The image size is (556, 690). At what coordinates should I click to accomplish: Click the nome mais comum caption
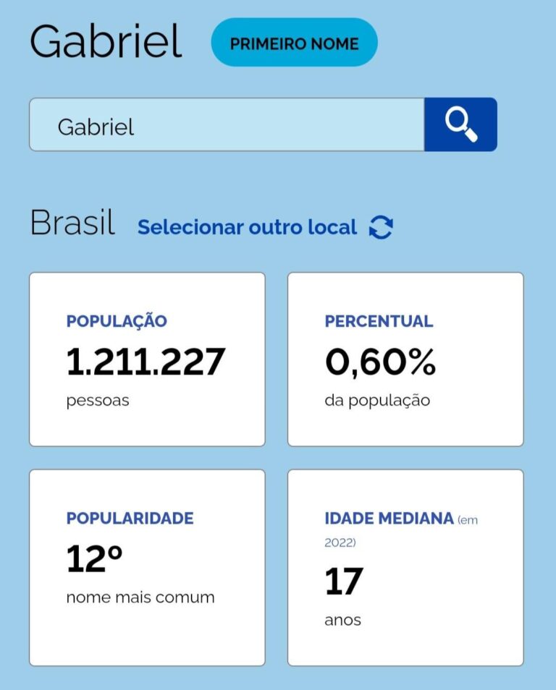pos(140,597)
